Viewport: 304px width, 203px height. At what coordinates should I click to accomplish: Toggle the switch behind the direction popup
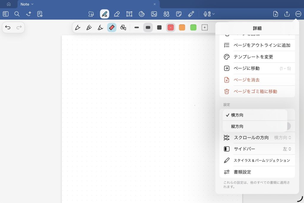coord(289,126)
